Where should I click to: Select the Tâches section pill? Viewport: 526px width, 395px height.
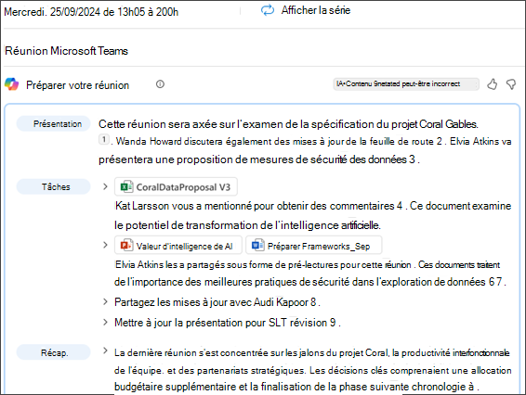[x=54, y=186]
